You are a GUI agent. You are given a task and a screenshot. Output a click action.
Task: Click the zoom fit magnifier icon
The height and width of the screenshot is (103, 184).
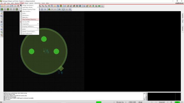[x=52, y=6]
